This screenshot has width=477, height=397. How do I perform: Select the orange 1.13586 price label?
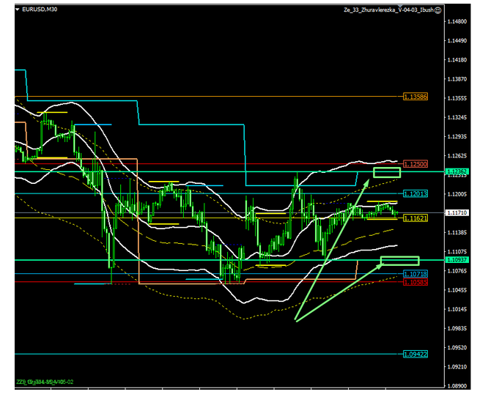pyautogui.click(x=415, y=97)
